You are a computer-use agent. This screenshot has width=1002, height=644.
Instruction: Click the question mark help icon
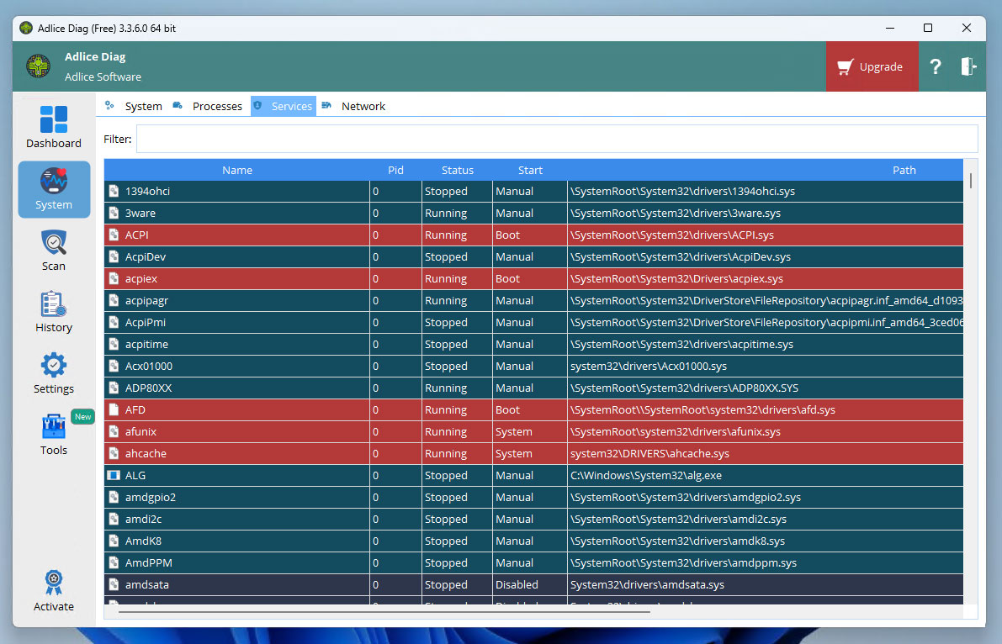click(x=935, y=67)
